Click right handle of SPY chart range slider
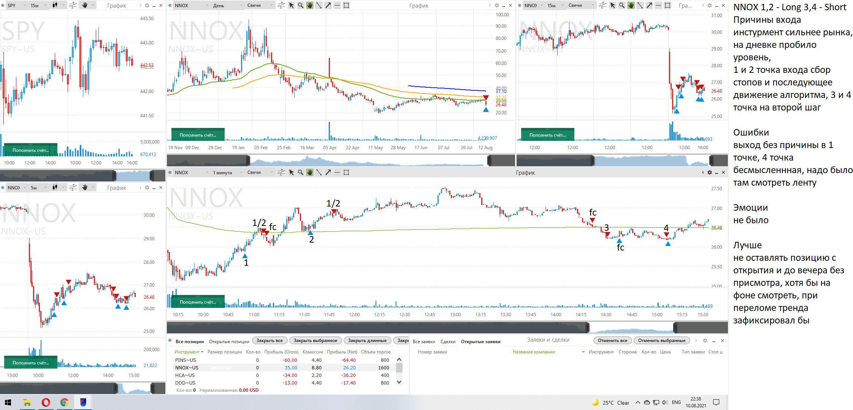Image resolution: width=853 pixels, height=410 pixels. point(152,175)
